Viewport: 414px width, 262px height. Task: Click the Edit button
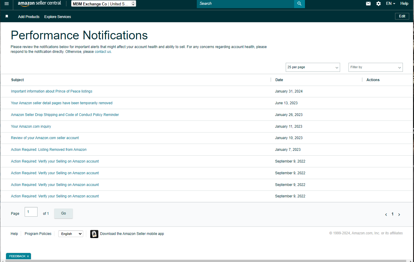pyautogui.click(x=402, y=16)
